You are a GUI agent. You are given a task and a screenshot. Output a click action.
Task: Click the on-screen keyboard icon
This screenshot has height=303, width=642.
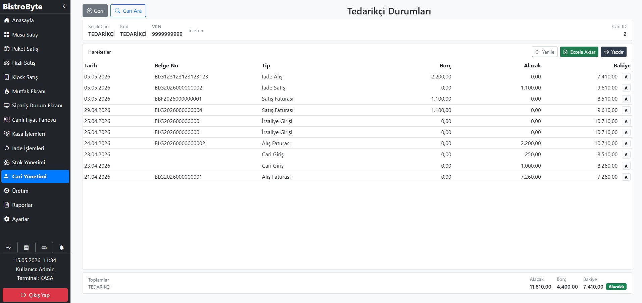point(44,248)
